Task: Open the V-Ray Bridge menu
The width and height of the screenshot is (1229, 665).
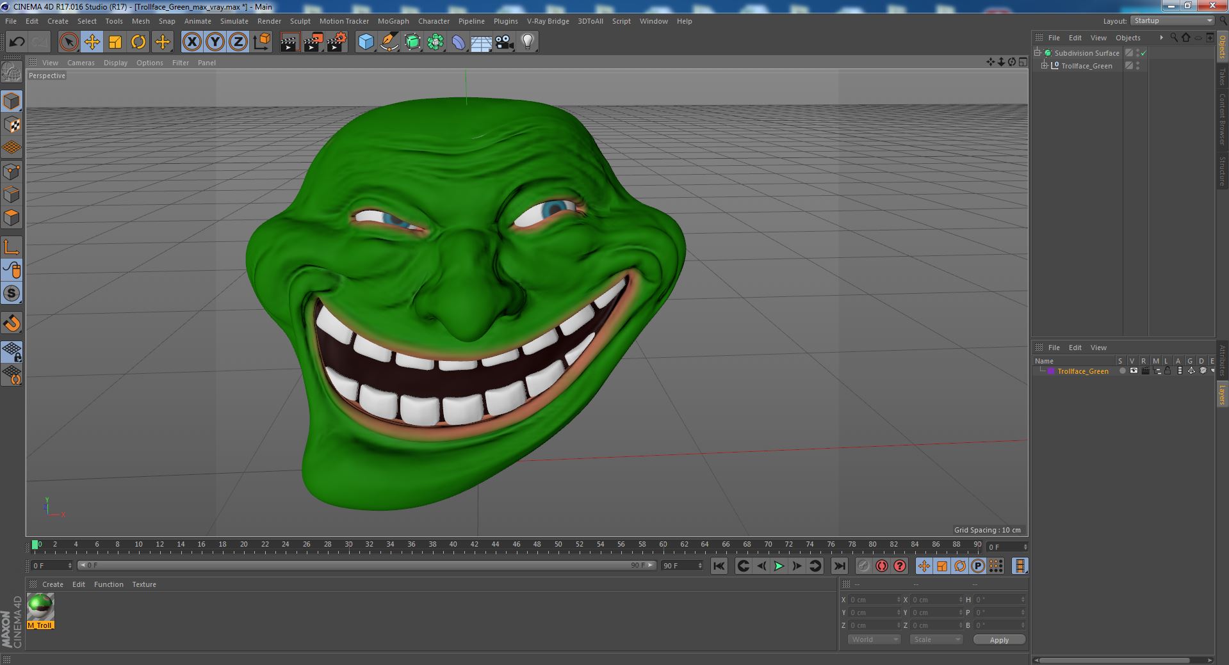Action: point(548,21)
